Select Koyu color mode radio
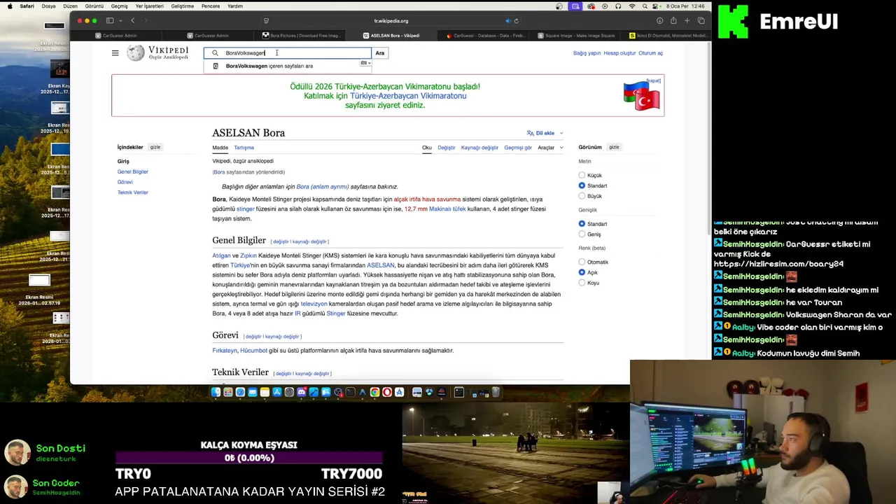 coord(582,283)
